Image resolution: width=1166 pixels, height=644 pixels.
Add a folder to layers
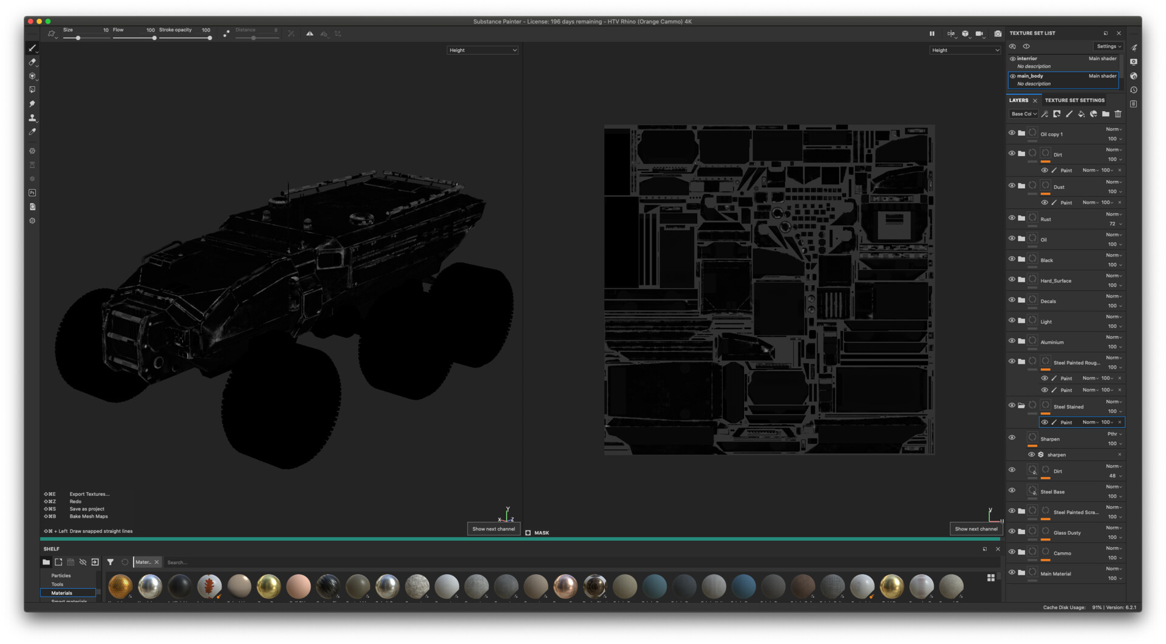[x=1105, y=114]
